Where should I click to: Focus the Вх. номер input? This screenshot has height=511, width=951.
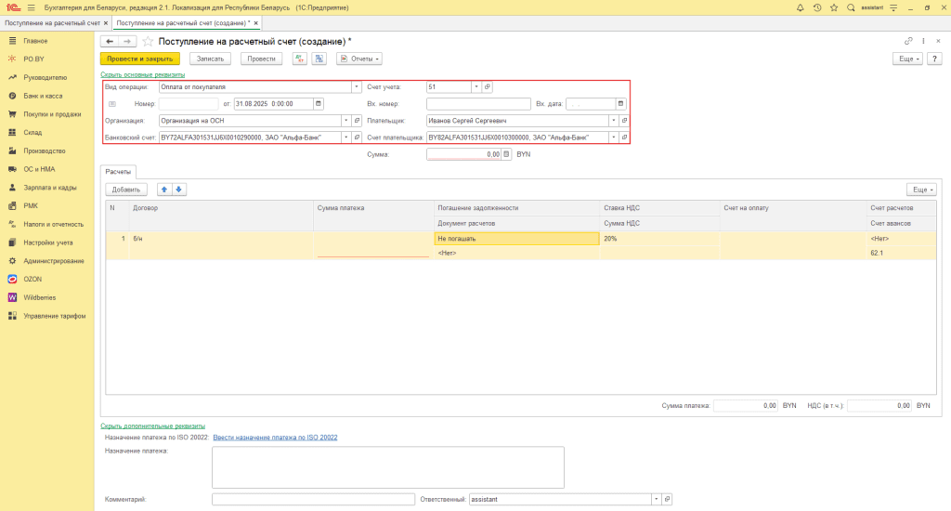478,104
